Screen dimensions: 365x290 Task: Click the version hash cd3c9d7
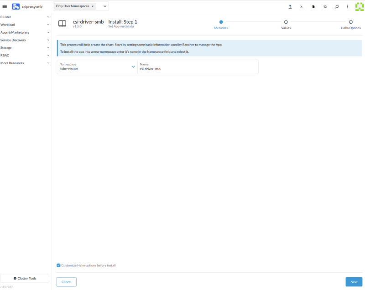(6, 287)
